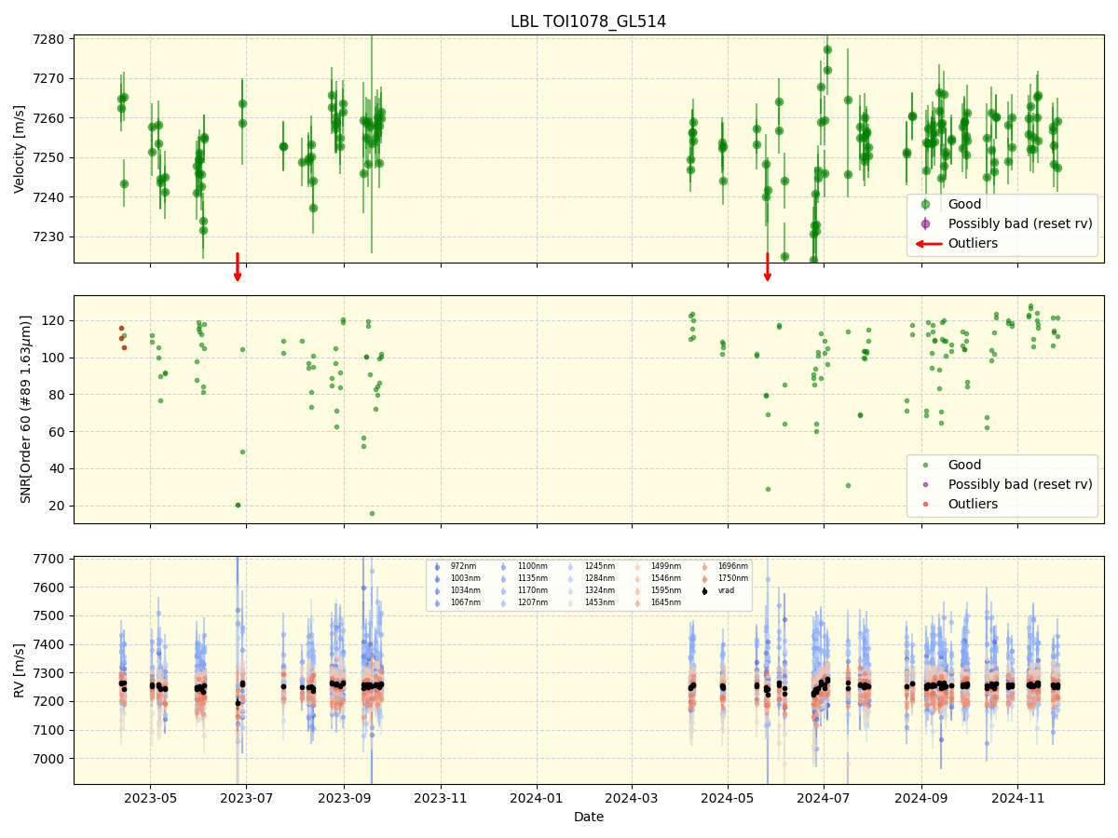Click the 1750nm legend entry
The width and height of the screenshot is (1118, 838).
733,578
